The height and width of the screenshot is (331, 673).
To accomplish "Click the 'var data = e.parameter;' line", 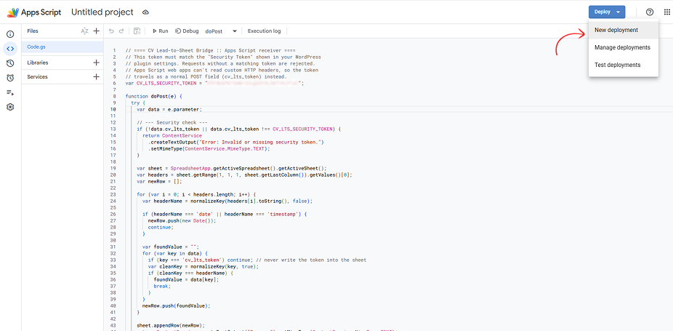I will pos(169,109).
